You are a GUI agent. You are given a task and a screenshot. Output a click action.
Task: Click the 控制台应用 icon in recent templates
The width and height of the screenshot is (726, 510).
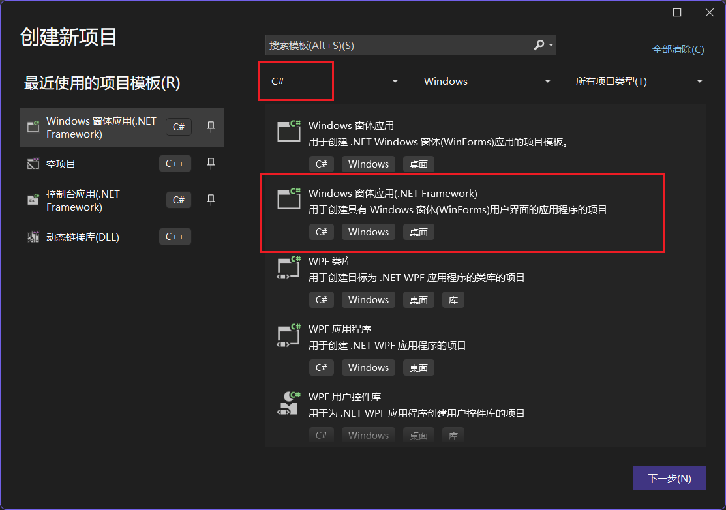pos(33,200)
